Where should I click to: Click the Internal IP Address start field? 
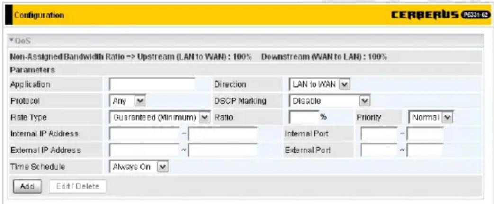[144, 134]
